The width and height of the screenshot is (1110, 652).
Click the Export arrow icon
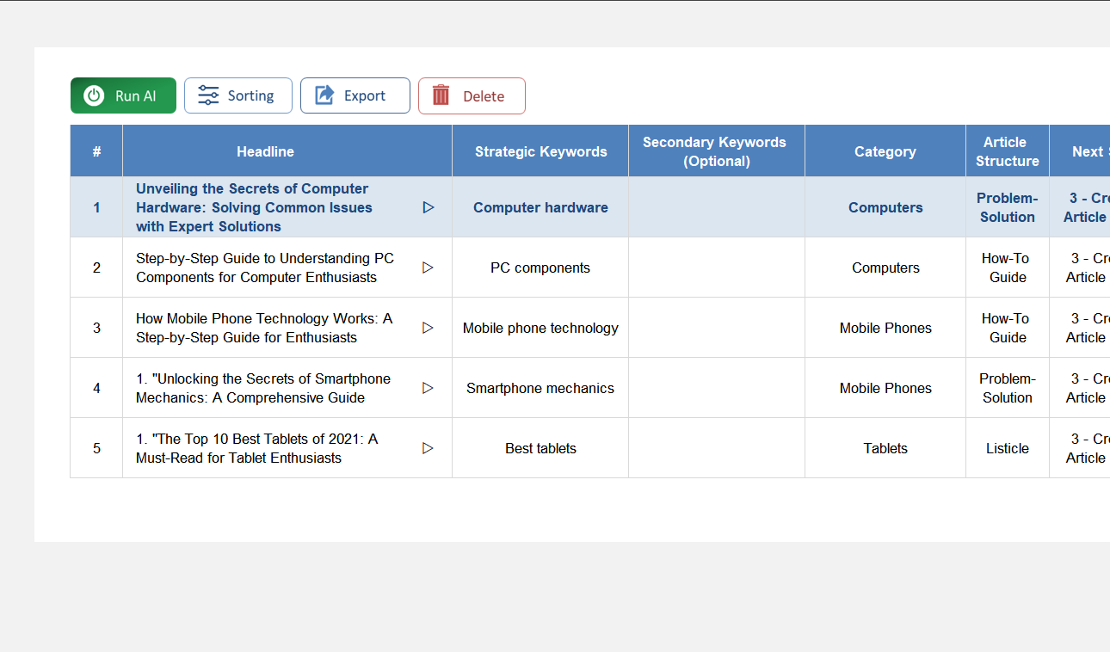(x=324, y=95)
